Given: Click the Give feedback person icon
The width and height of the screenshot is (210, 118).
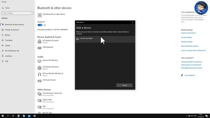Looking at the screenshot, I should pyautogui.click(x=182, y=75).
